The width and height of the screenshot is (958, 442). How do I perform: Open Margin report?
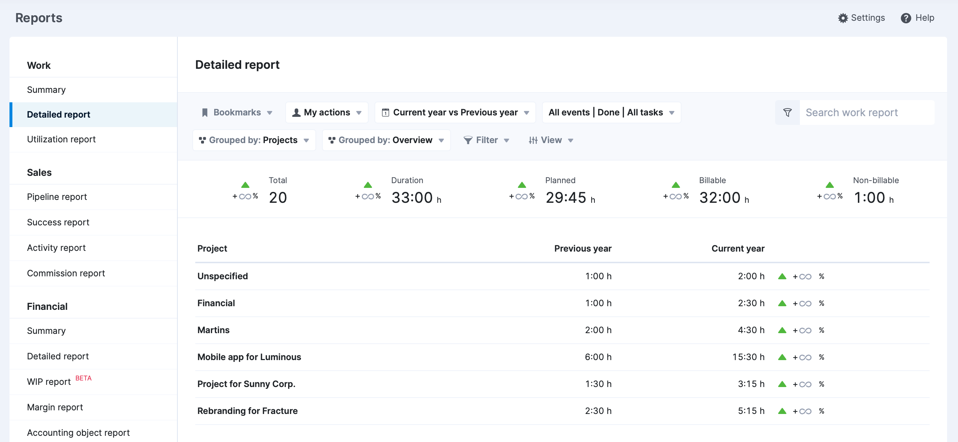93,407
